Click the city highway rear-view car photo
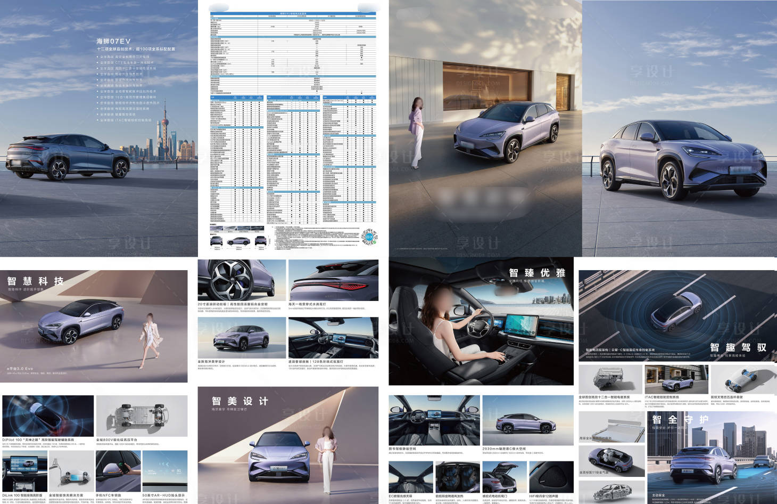The height and width of the screenshot is (504, 777). coord(712,458)
